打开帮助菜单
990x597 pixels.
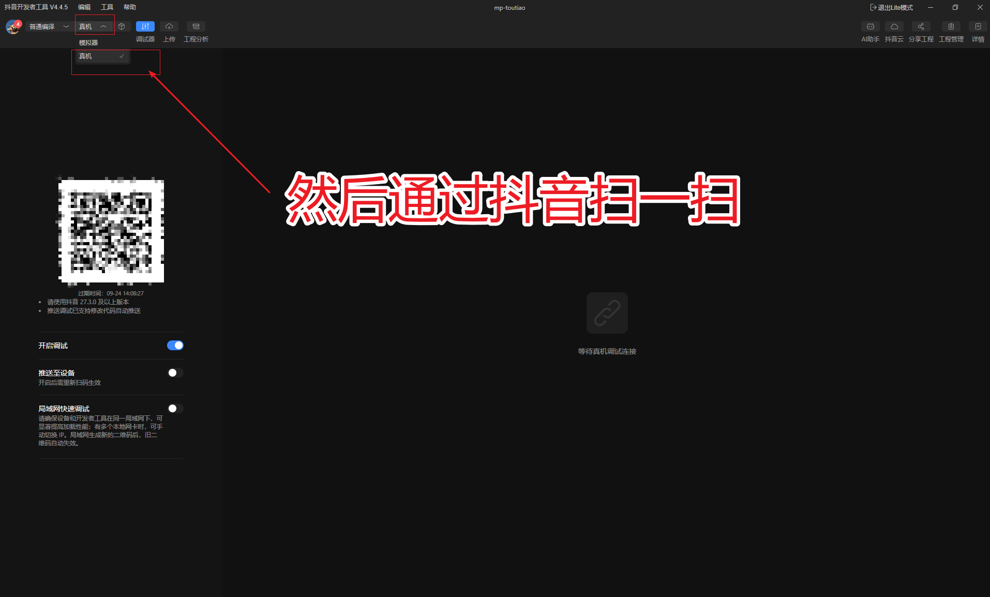[x=129, y=7]
